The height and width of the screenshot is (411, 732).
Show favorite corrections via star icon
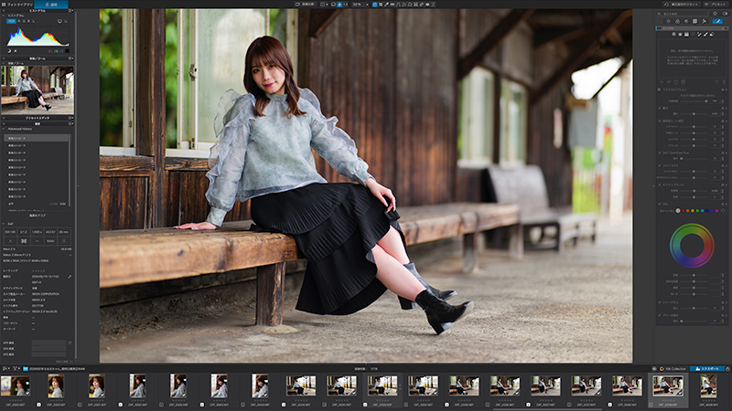pos(715,14)
